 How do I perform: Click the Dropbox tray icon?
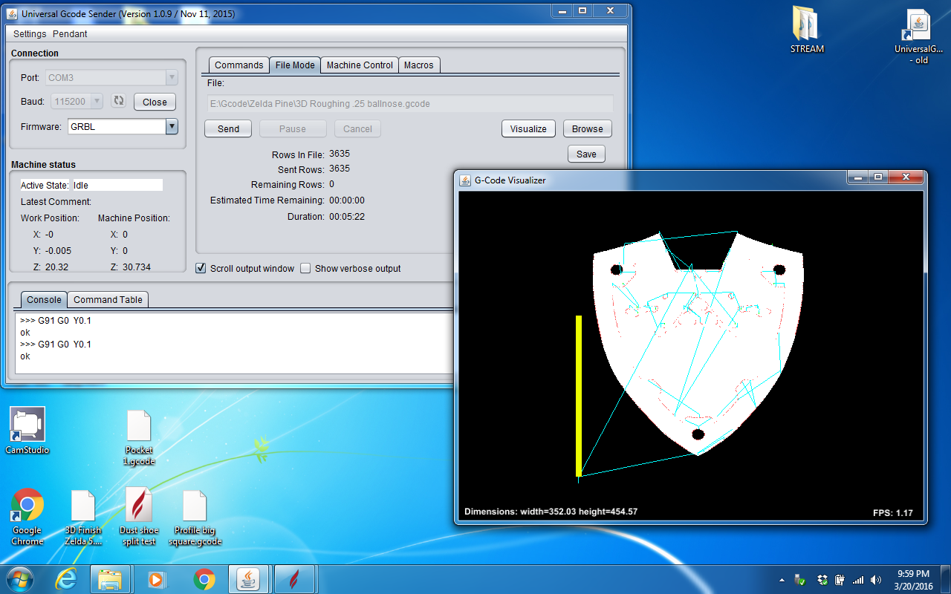pos(822,580)
